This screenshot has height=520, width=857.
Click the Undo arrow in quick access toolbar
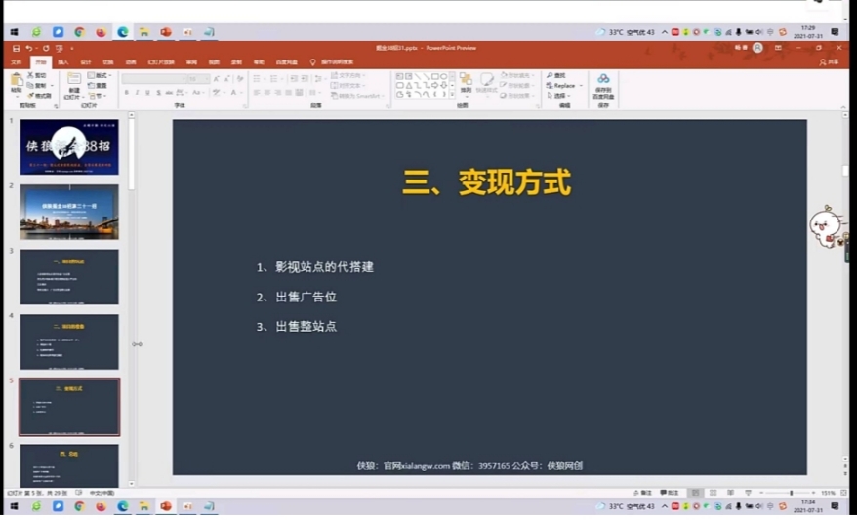[x=29, y=48]
